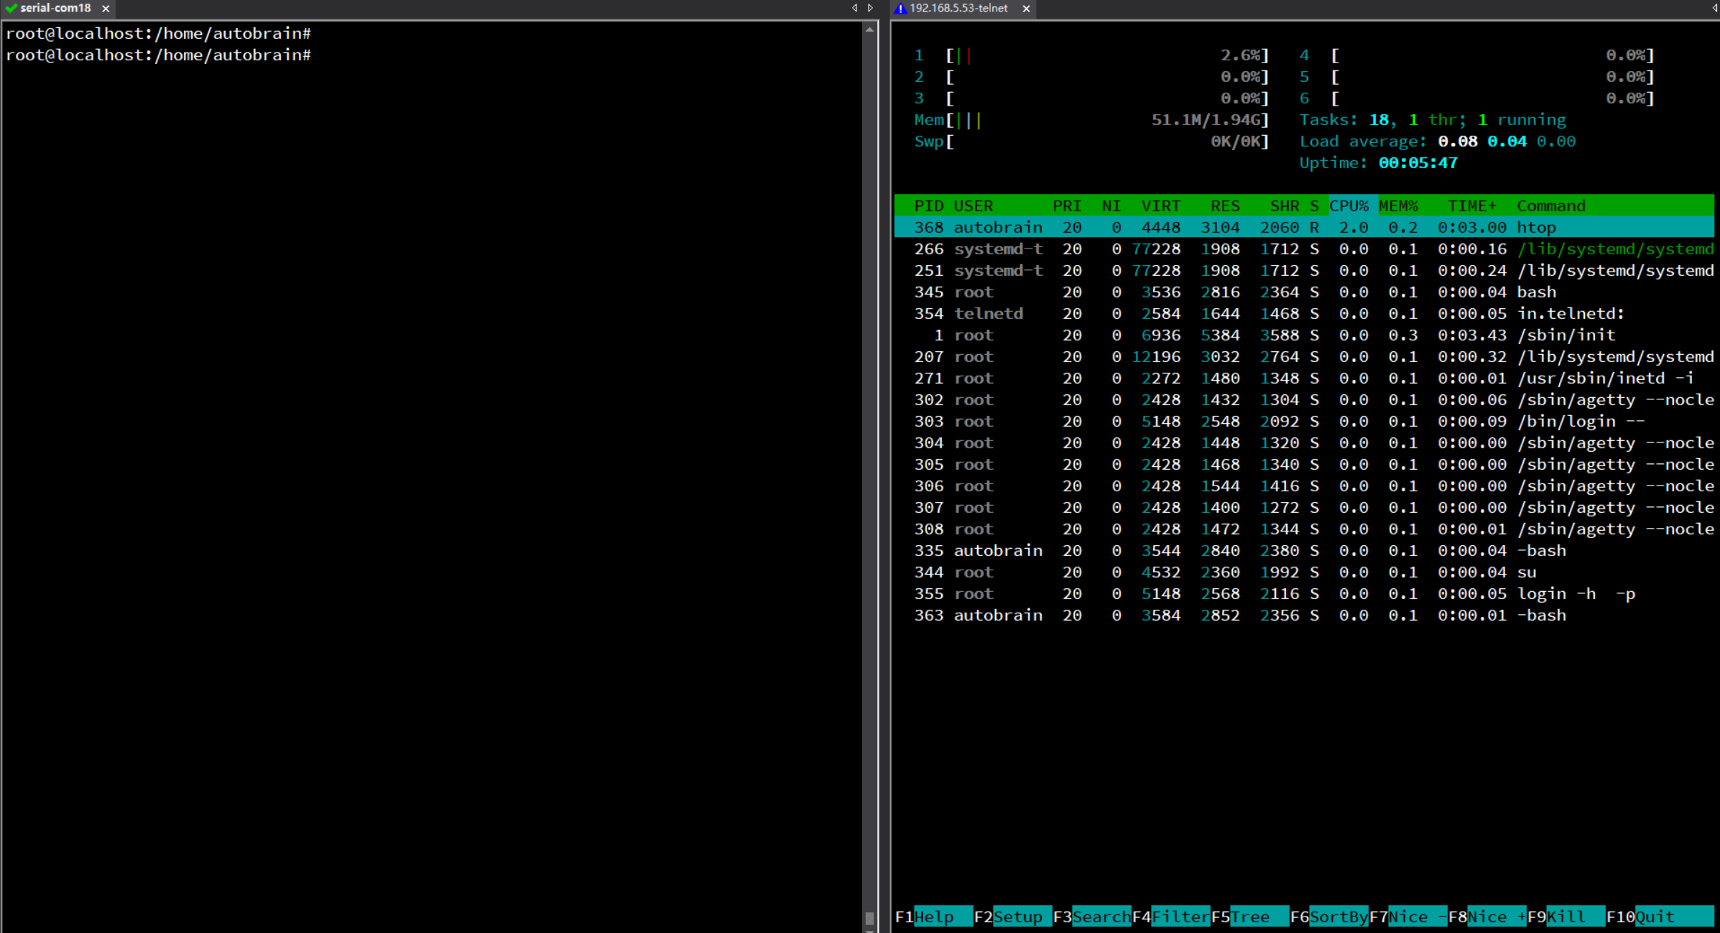Sort by the MEM% column header
Screen dimensions: 1720x933
(1398, 206)
